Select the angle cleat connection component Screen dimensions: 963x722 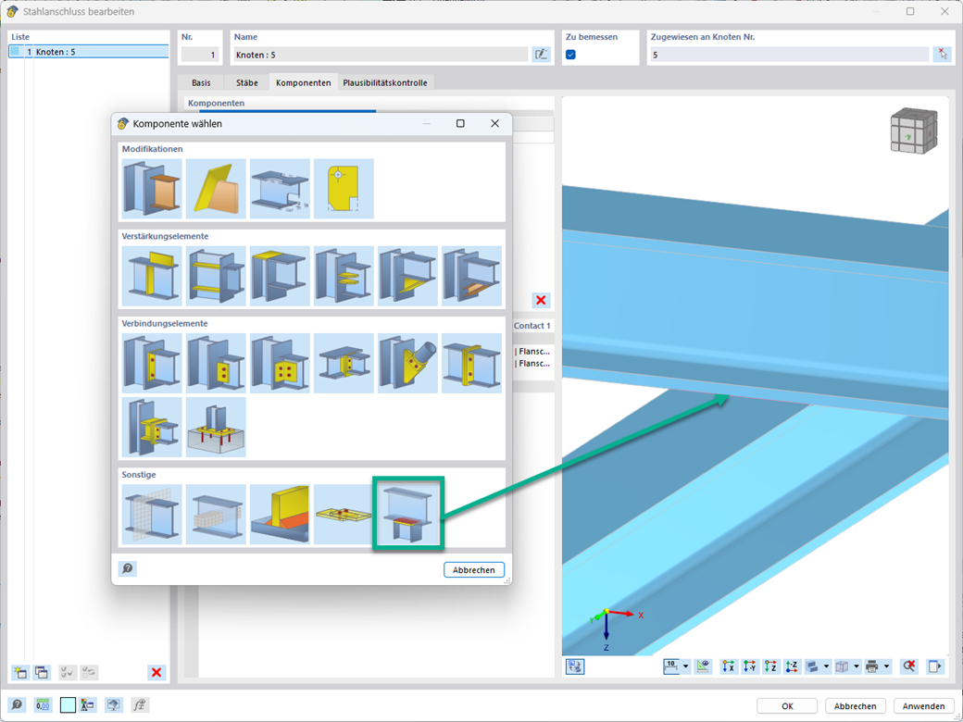tap(152, 427)
